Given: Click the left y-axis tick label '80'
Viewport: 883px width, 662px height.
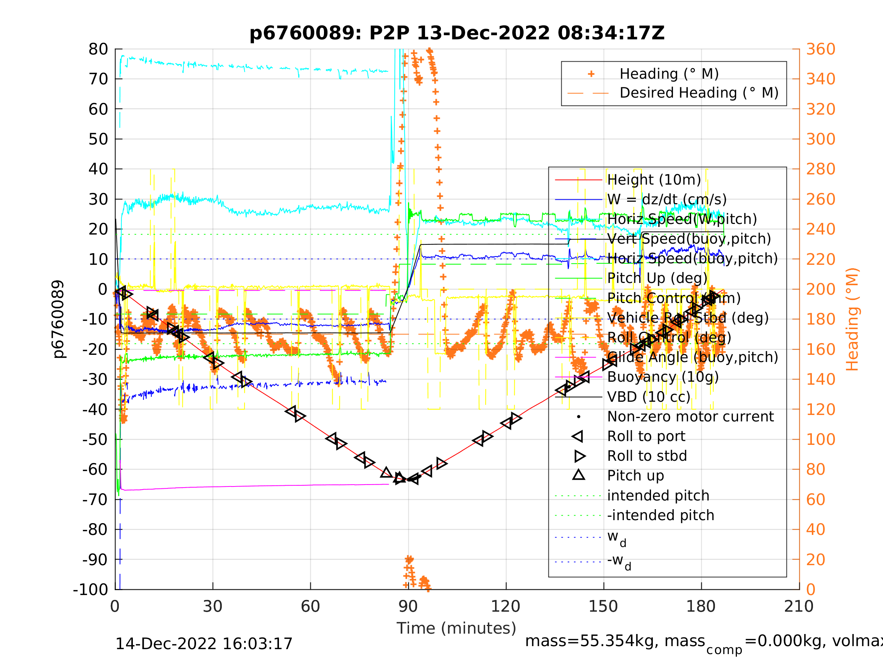Looking at the screenshot, I should [98, 50].
